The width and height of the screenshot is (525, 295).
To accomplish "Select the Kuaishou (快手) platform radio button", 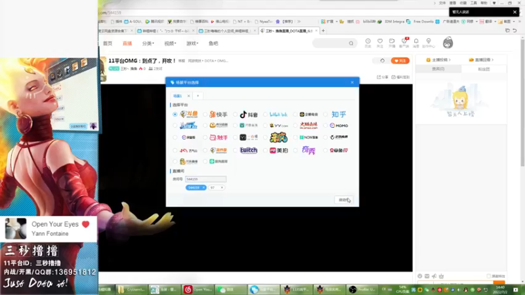I will point(205,114).
